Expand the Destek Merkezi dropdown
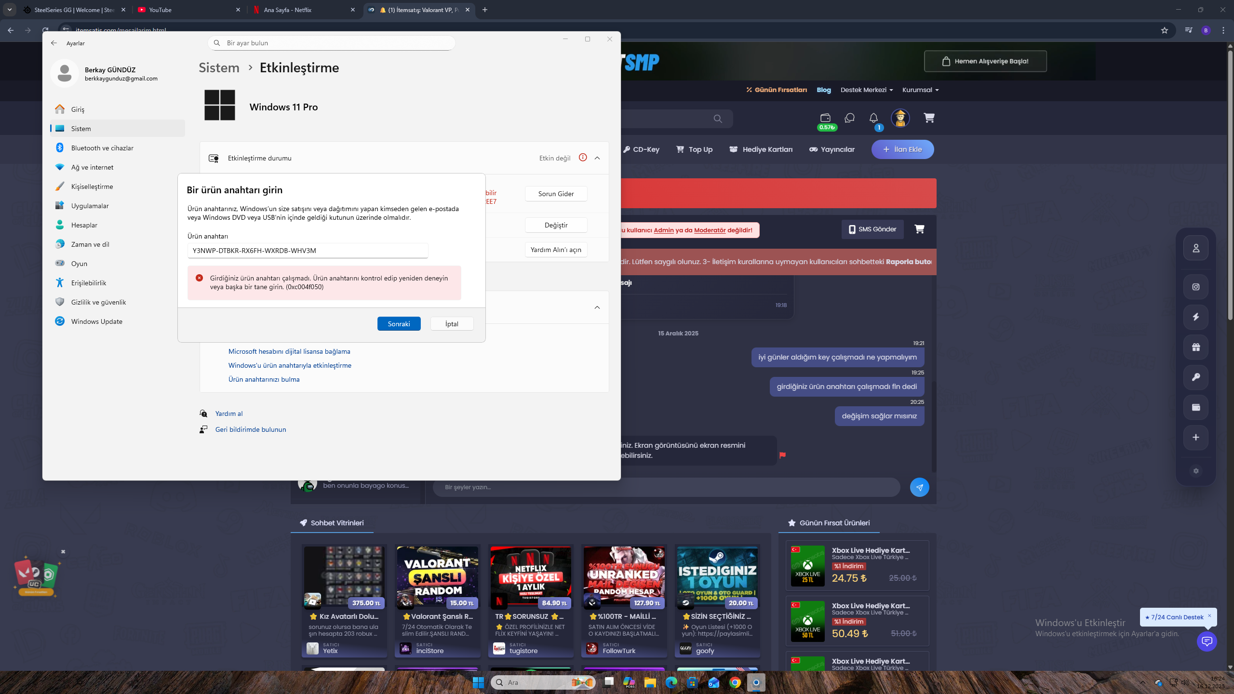1234x694 pixels. click(867, 90)
